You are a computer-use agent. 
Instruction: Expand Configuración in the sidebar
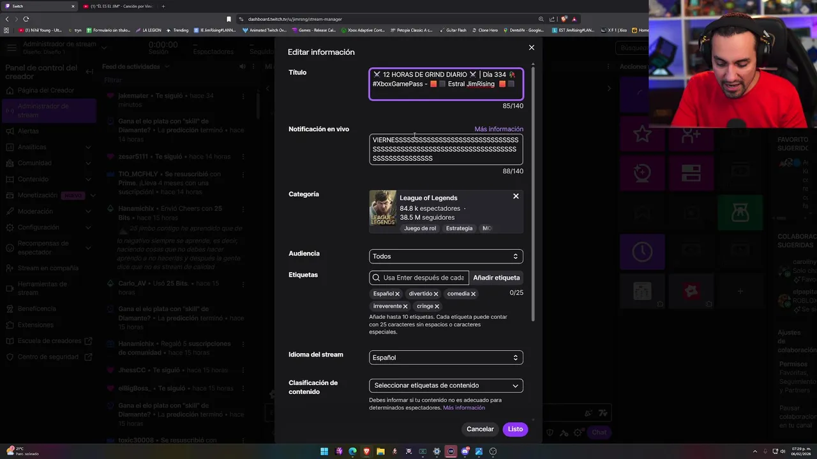point(87,228)
